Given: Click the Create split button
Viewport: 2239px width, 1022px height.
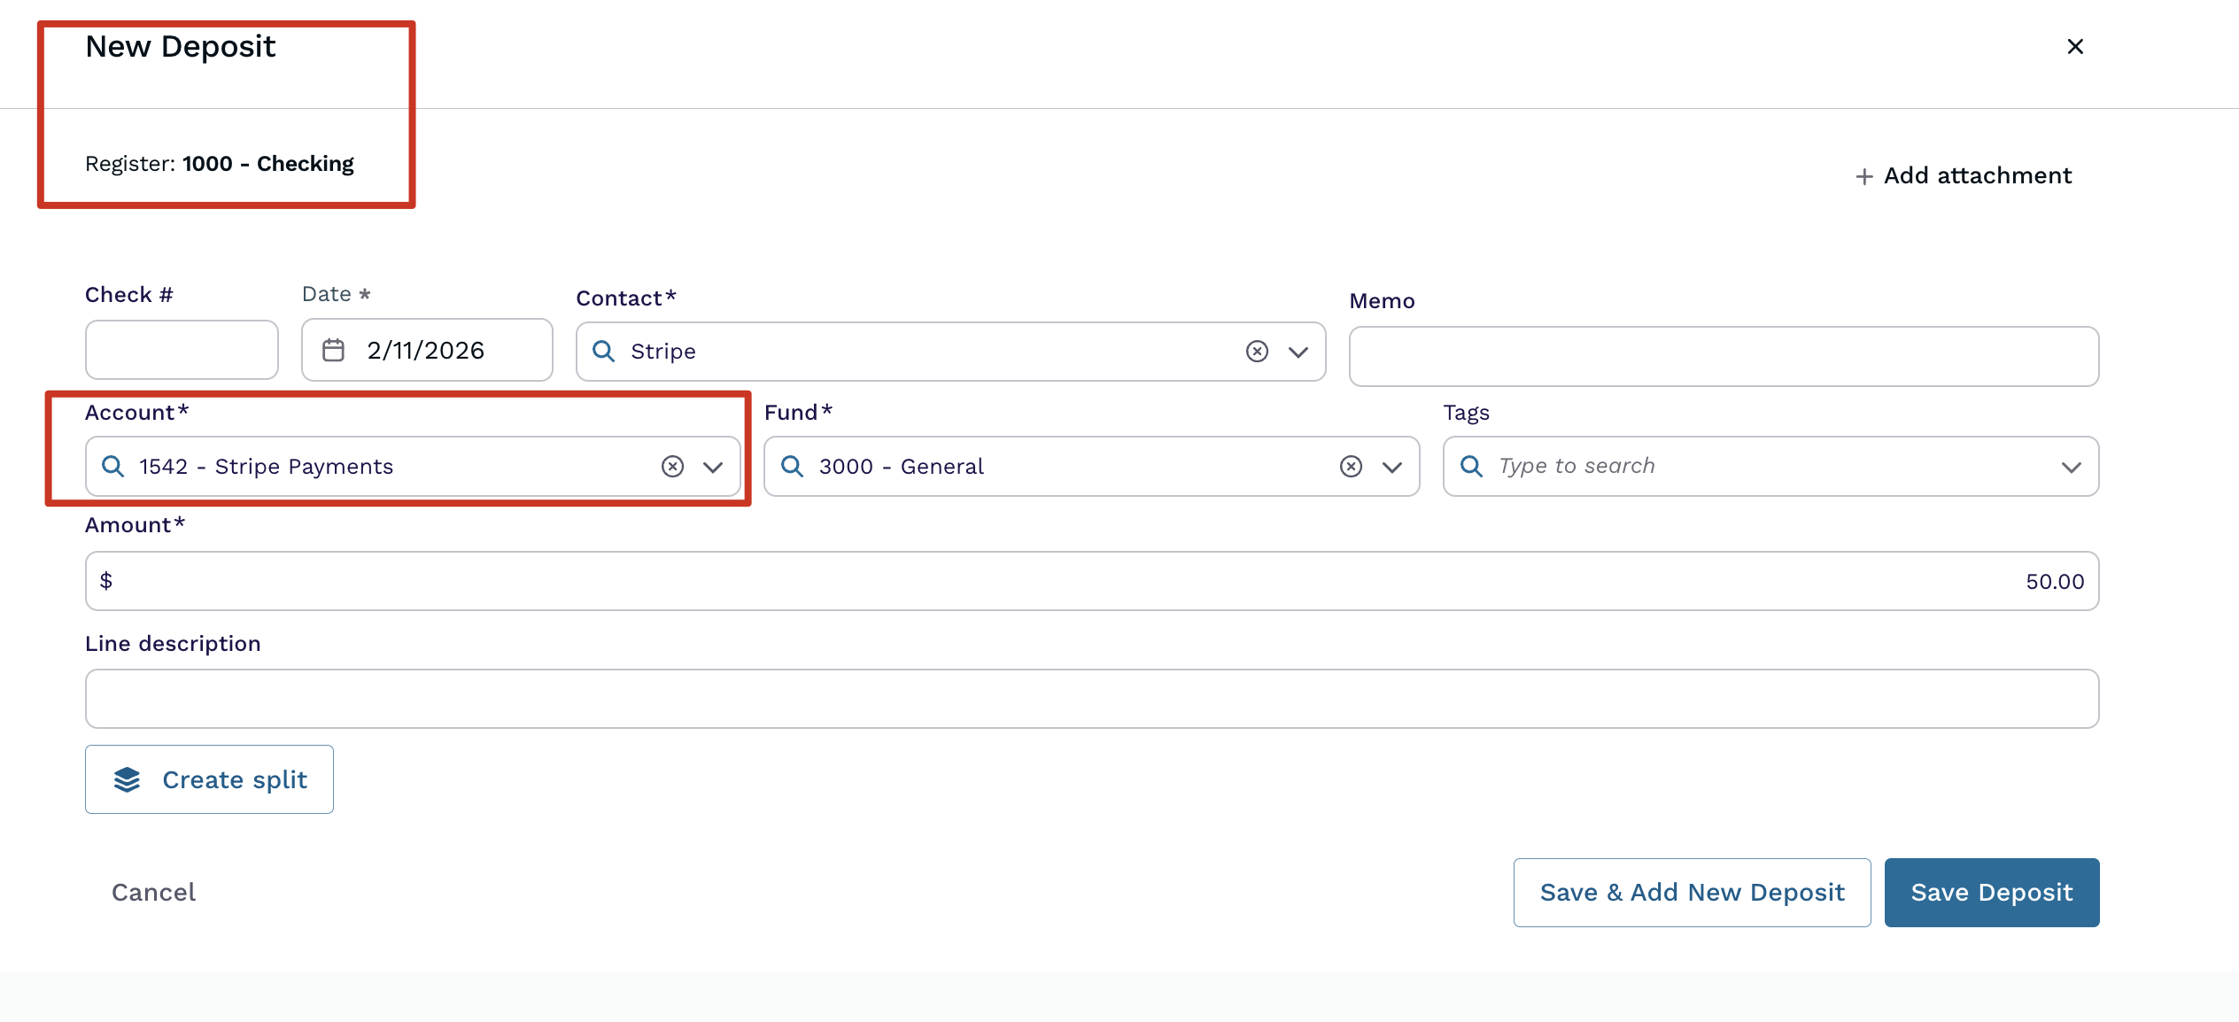Looking at the screenshot, I should 209,779.
